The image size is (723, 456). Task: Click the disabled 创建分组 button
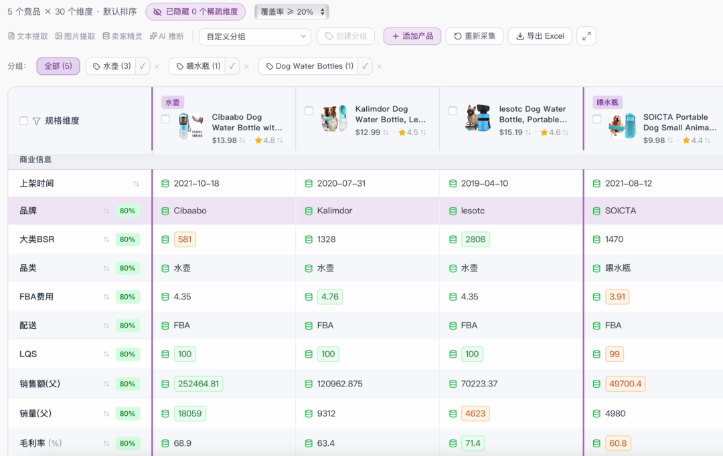(x=346, y=36)
